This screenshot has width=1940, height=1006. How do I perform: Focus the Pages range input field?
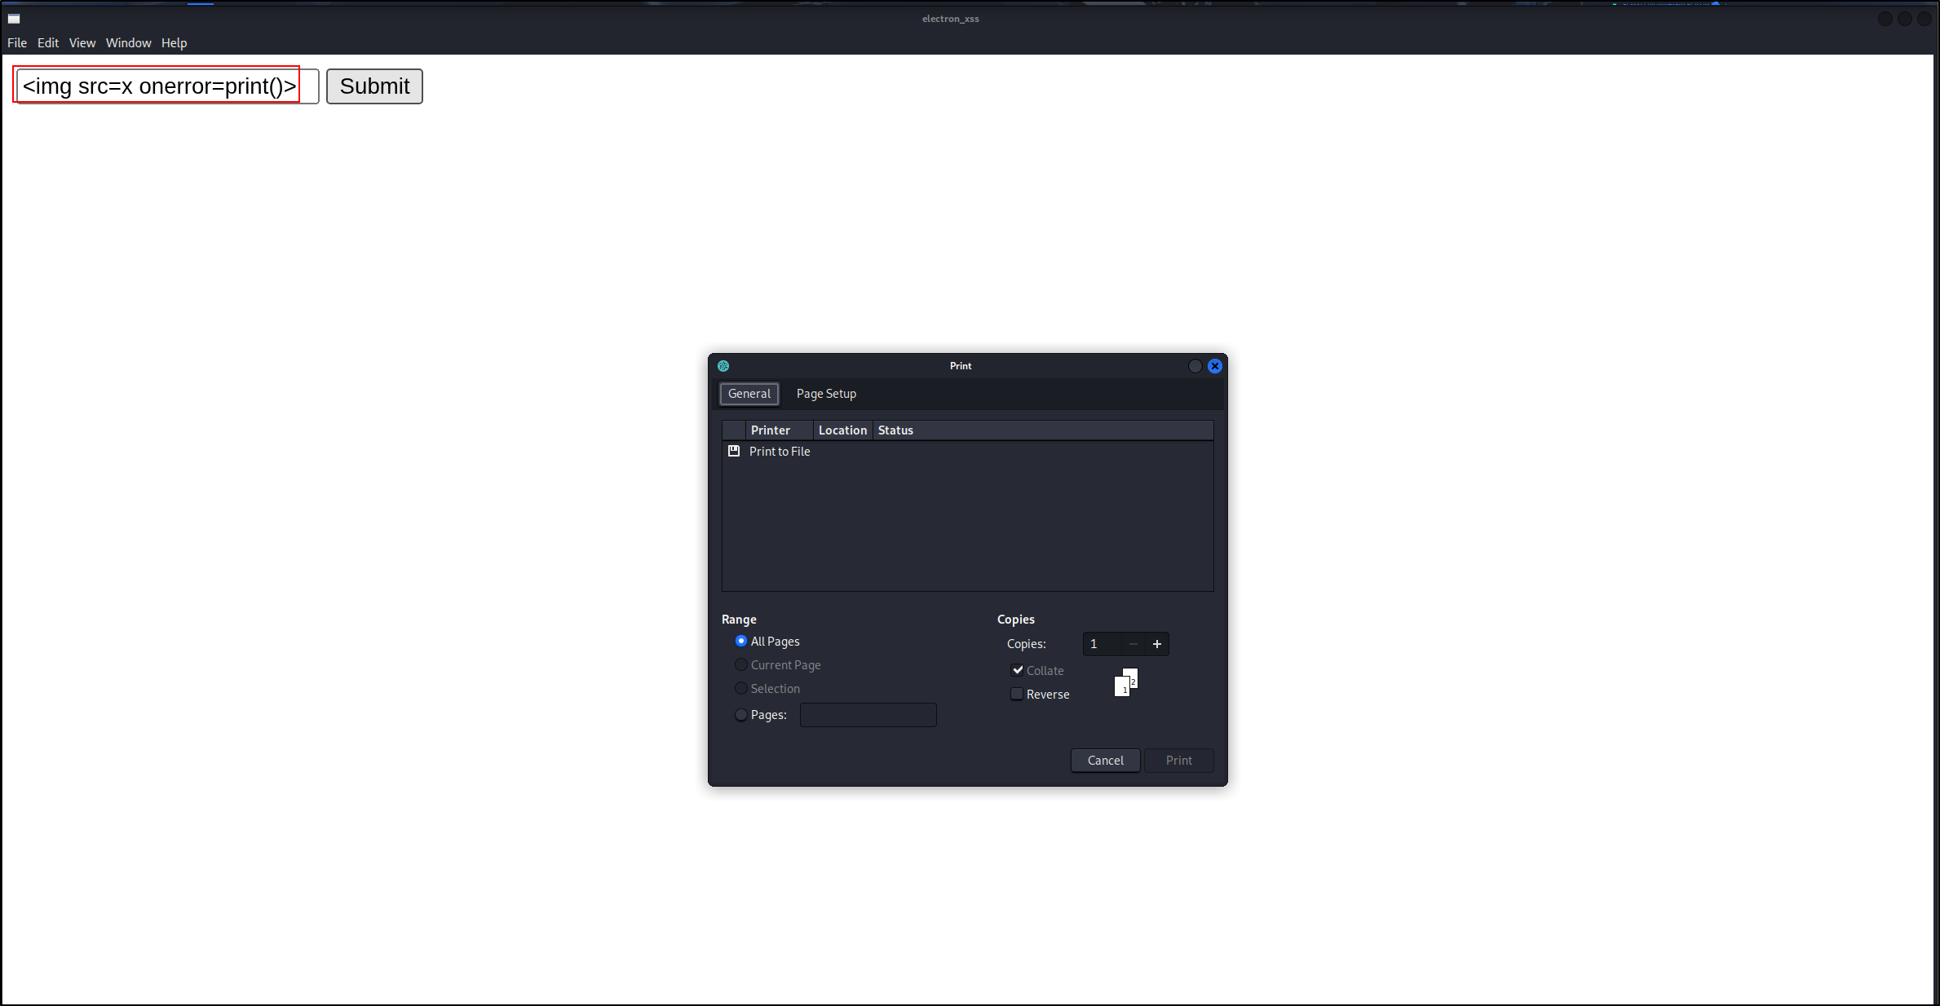click(x=868, y=714)
